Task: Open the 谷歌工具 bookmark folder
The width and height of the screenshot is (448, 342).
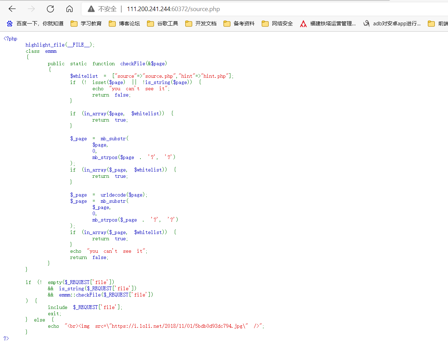Action: click(163, 24)
